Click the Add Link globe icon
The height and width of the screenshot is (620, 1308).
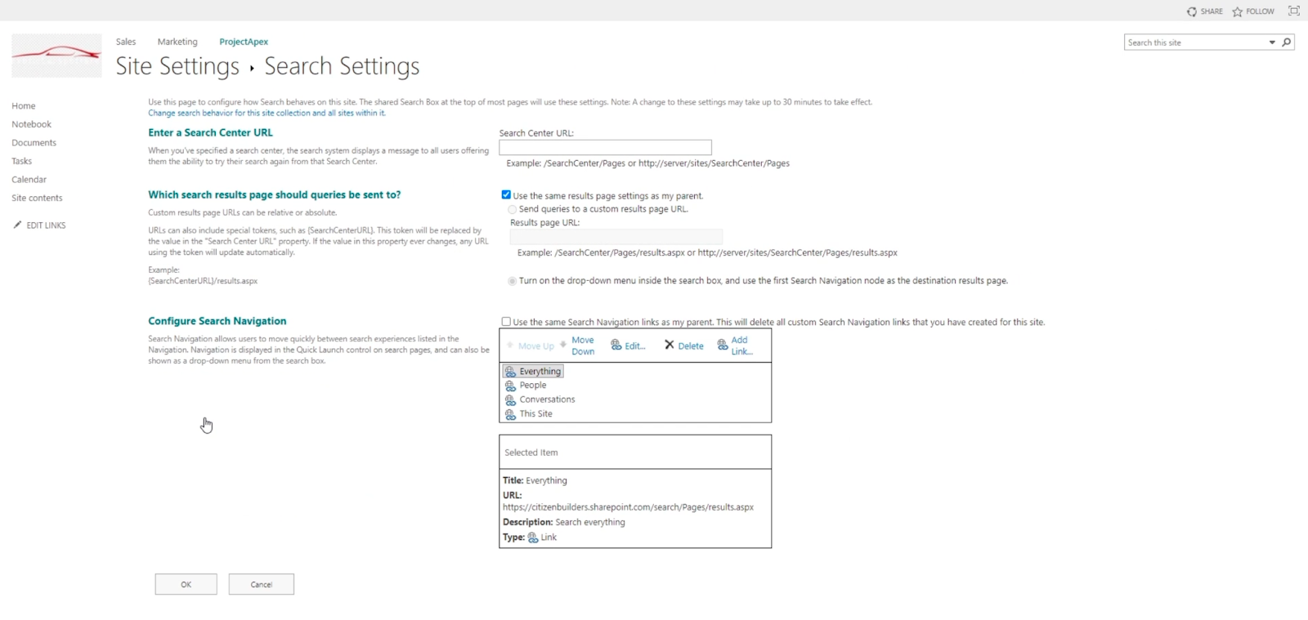tap(723, 346)
